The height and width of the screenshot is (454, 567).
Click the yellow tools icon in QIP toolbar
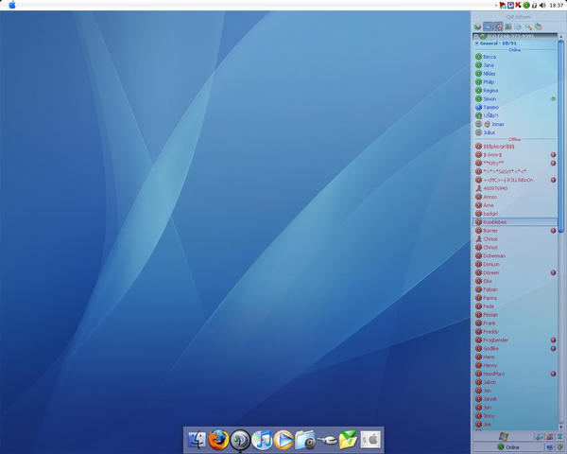click(x=528, y=26)
